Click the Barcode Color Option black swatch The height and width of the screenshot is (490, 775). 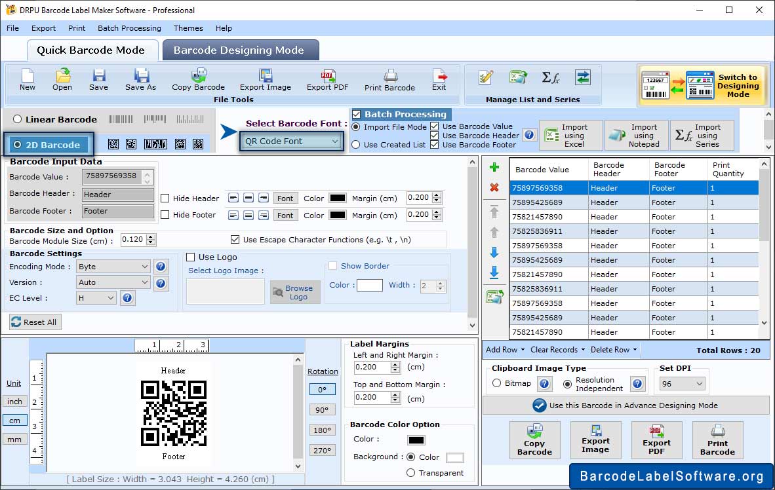(416, 440)
